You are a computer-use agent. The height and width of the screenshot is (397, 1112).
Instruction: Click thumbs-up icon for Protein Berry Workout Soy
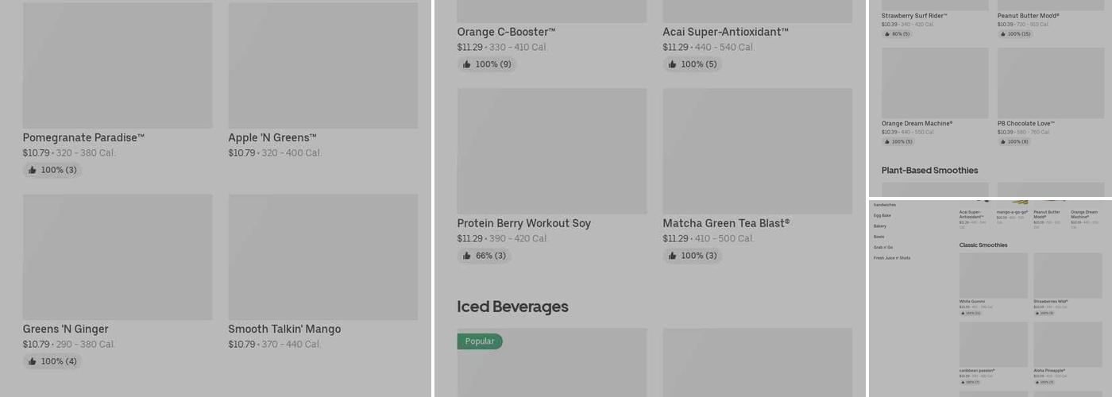[x=467, y=256]
